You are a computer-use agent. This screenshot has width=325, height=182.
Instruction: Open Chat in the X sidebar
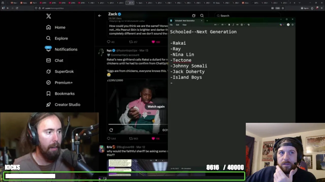pyautogui.click(x=55, y=60)
